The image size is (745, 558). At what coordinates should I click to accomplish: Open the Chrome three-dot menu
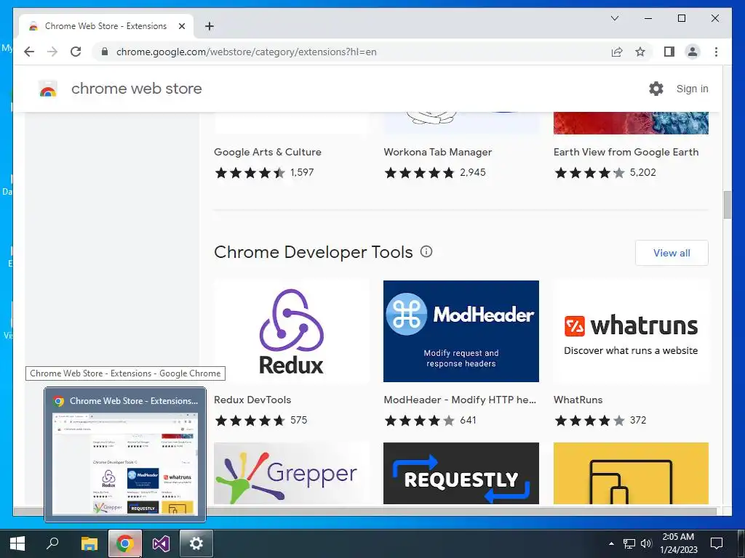pyautogui.click(x=716, y=52)
